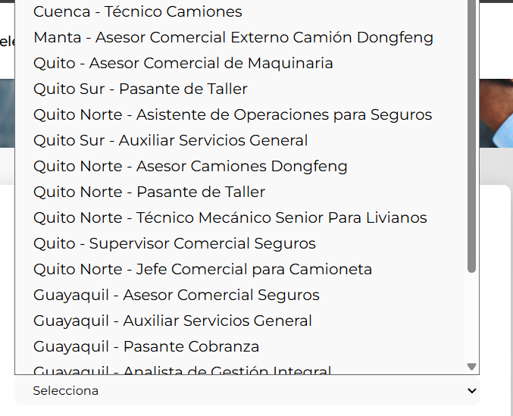Select Guayaquil - Asesor Comercial Seguros

[177, 295]
